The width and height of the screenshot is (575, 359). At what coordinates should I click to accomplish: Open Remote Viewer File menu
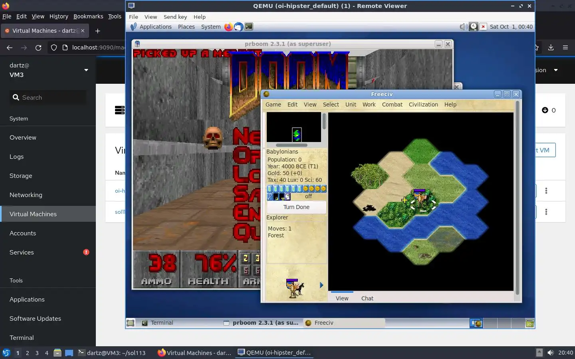pyautogui.click(x=133, y=17)
